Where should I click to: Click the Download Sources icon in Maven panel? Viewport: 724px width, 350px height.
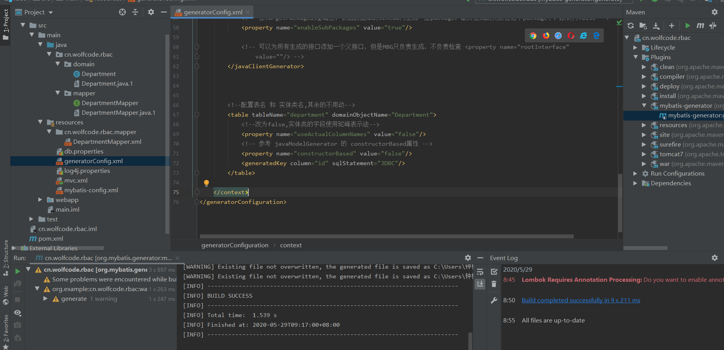coord(656,26)
